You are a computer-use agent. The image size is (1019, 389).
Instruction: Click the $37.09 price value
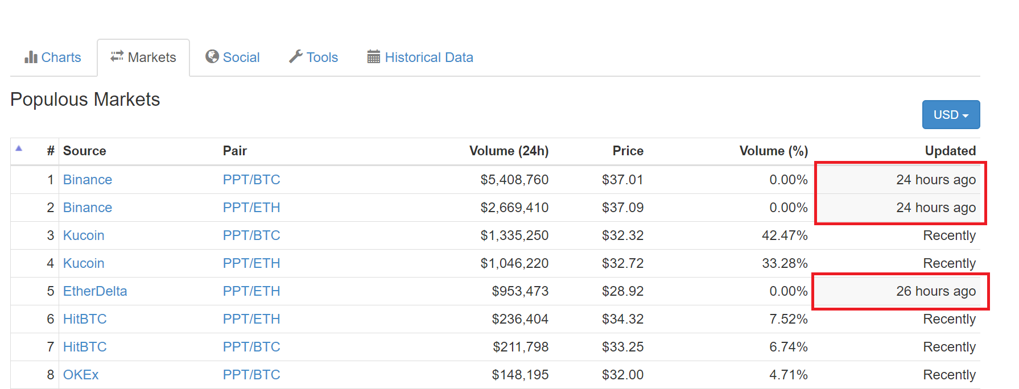622,208
